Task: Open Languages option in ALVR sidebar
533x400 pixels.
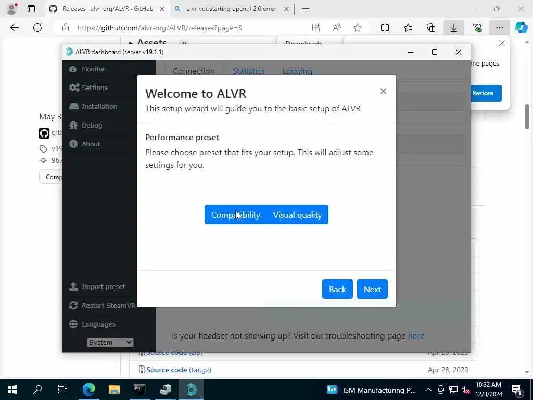Action: click(93, 324)
